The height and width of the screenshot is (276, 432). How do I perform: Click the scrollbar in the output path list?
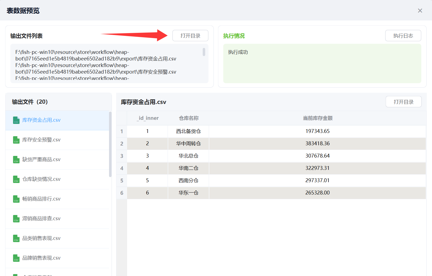pyautogui.click(x=204, y=52)
